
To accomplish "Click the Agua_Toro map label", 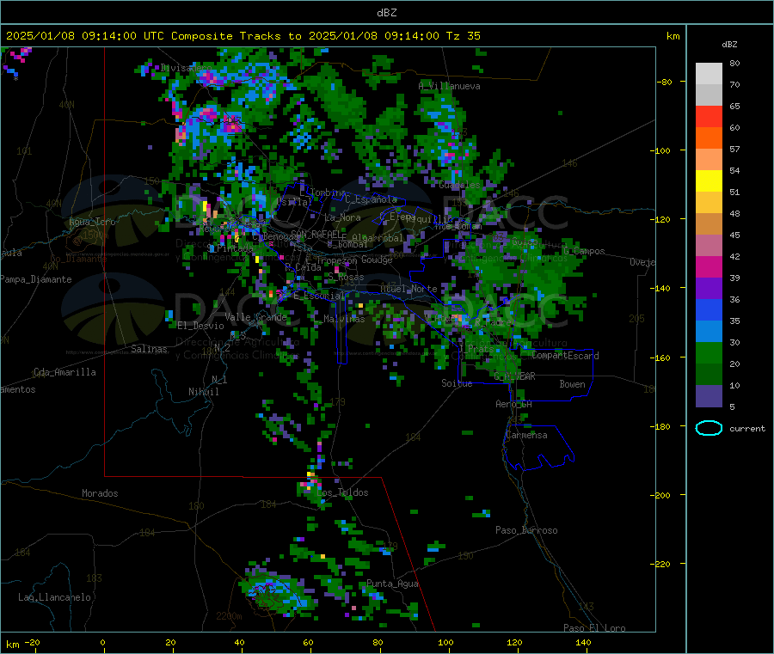I will click(x=92, y=222).
